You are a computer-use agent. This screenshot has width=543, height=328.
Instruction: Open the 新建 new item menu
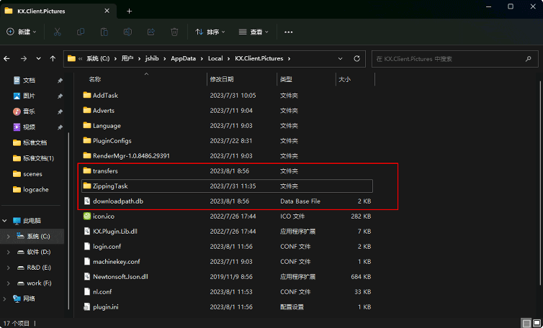coord(22,32)
